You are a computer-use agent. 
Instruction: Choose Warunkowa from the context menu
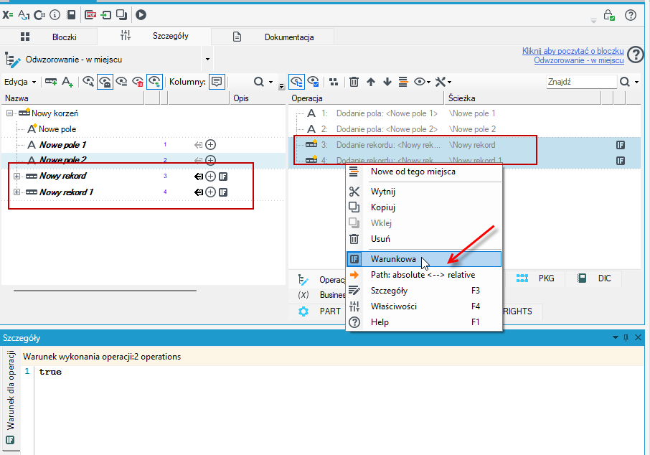click(424, 259)
